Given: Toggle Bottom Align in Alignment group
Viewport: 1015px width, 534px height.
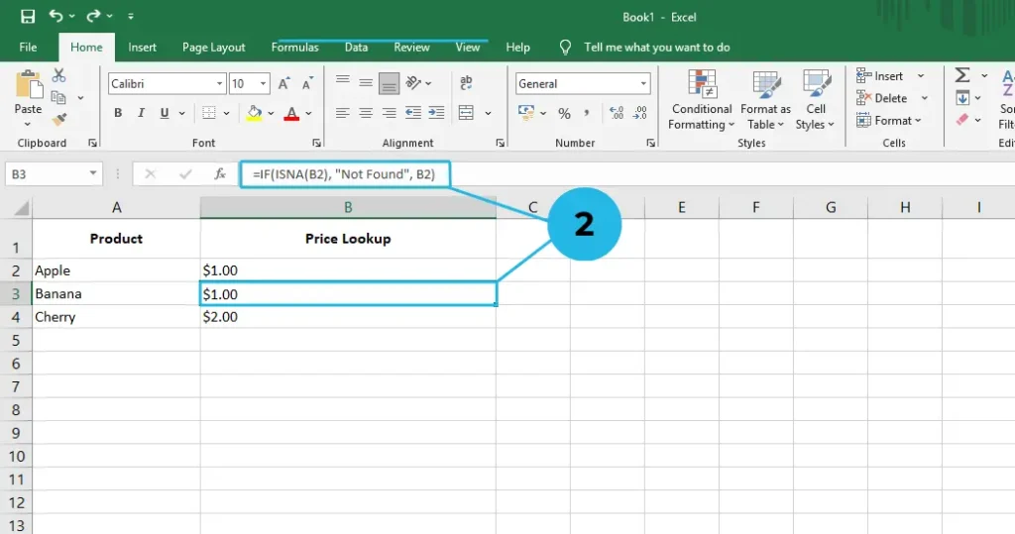Looking at the screenshot, I should (x=389, y=83).
